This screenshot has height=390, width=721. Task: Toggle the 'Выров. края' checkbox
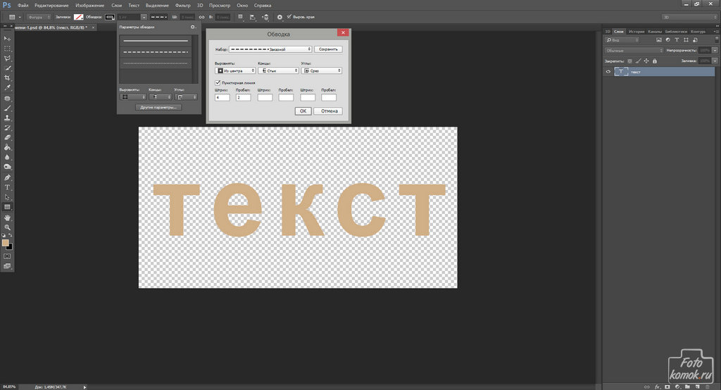point(289,16)
